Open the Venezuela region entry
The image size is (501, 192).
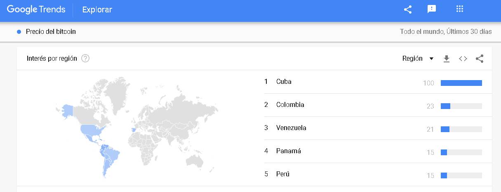(x=291, y=128)
